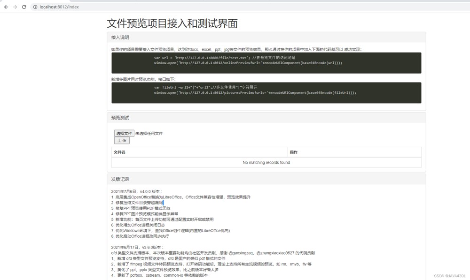Click the note about ffmpeg 视频文件转码预览
This screenshot has height=280, width=470.
pyautogui.click(x=211, y=264)
